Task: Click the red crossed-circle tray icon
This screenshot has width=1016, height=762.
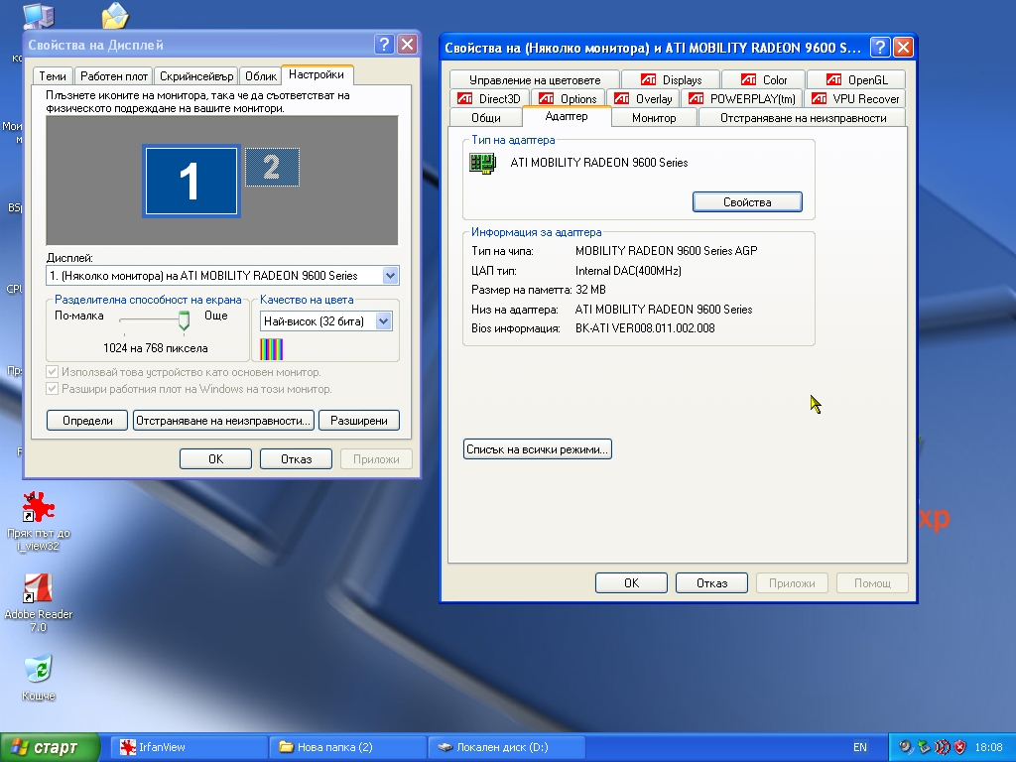Action: click(x=943, y=747)
